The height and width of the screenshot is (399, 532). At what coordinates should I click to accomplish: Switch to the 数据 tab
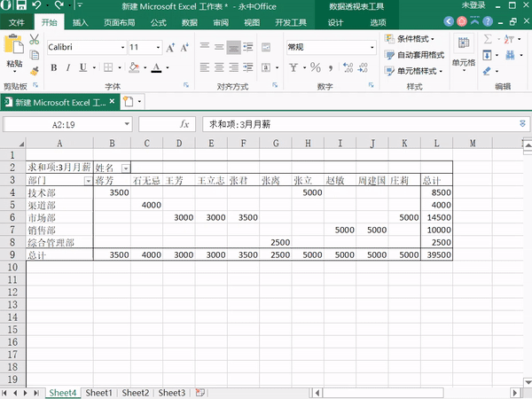190,23
